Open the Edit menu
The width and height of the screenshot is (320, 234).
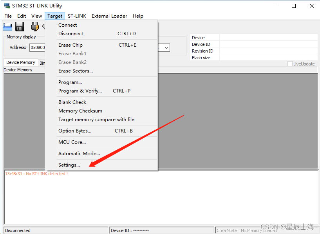click(x=22, y=16)
